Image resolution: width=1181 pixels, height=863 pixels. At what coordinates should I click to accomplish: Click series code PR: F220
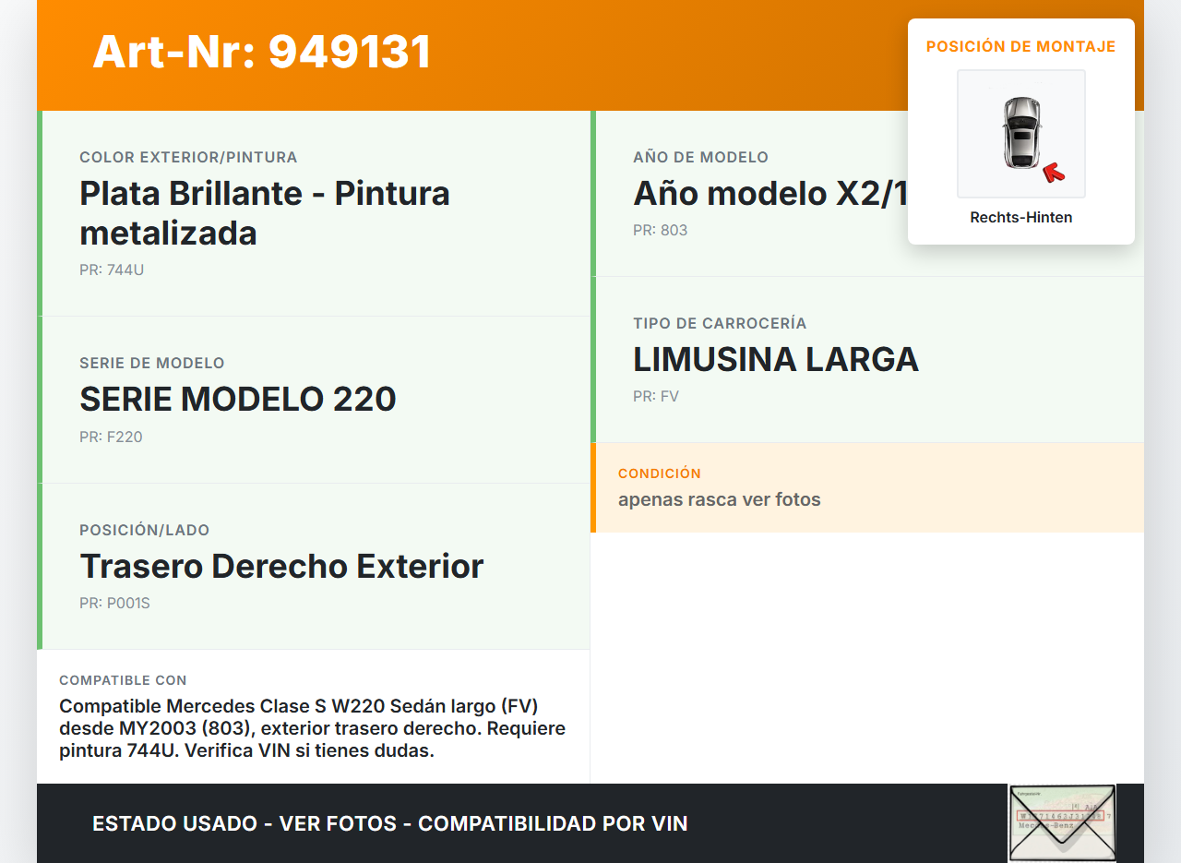(111, 437)
